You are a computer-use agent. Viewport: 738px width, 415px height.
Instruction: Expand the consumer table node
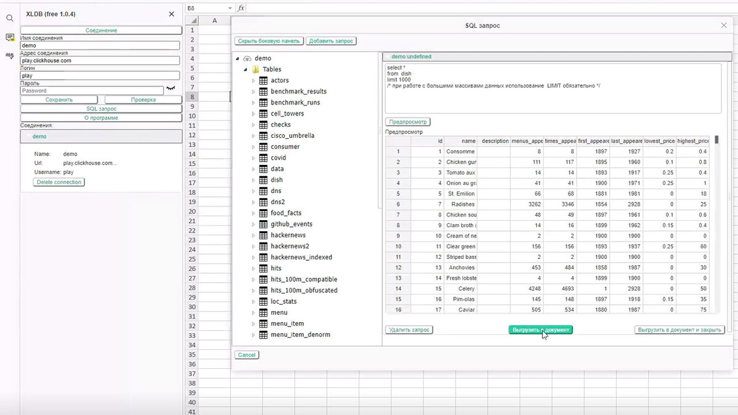(253, 147)
